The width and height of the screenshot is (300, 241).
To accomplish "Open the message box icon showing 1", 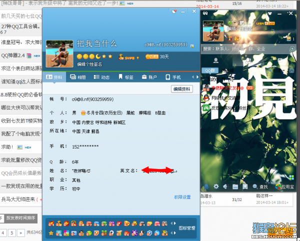I will tap(290, 38).
